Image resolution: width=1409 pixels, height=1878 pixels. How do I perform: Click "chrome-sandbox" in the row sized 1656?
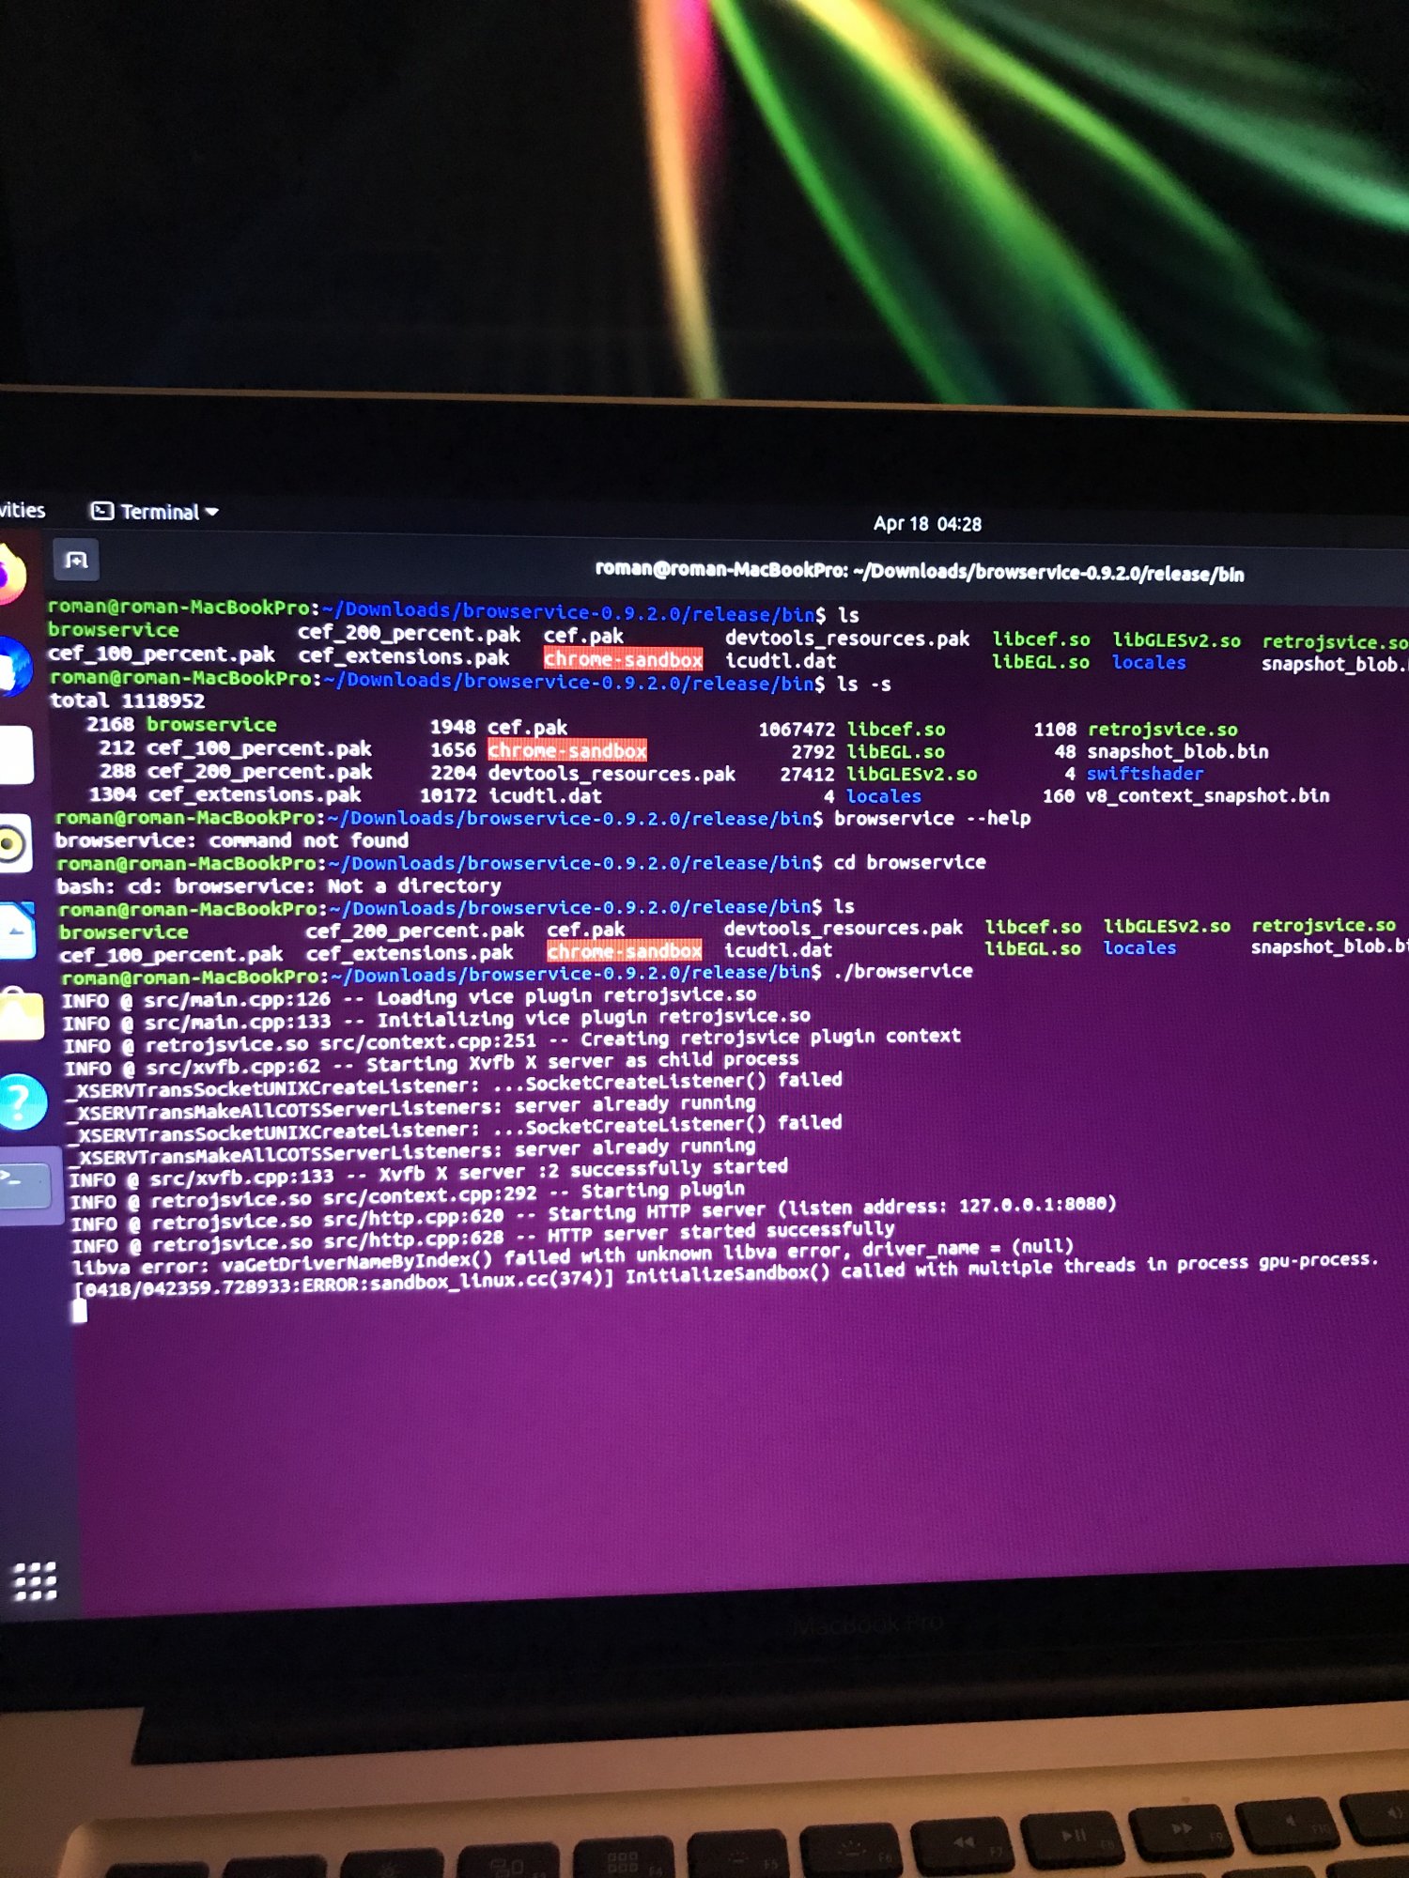click(567, 750)
